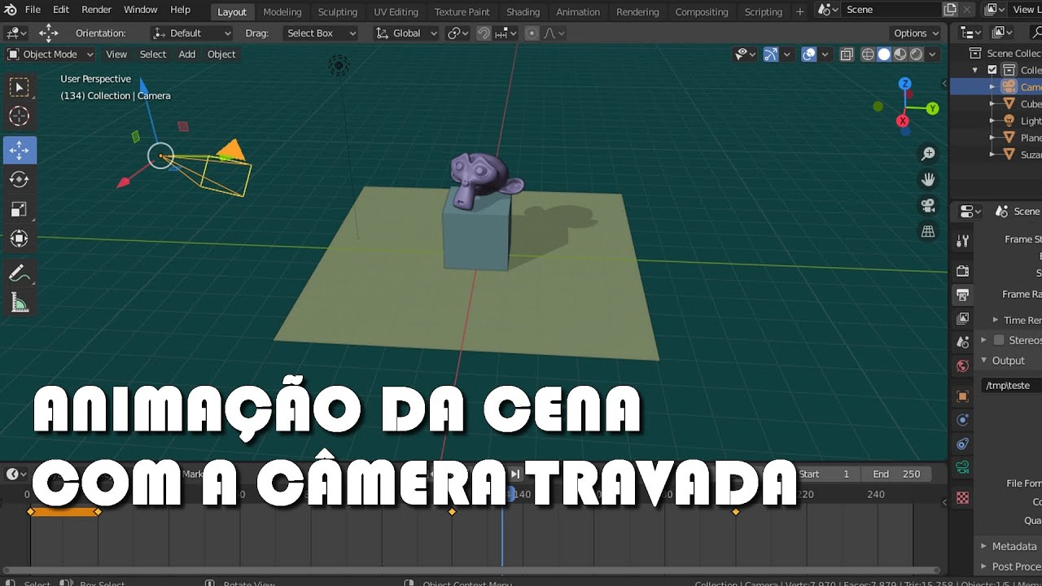This screenshot has width=1042, height=586.
Task: Open the Output properties tab
Action: tap(963, 295)
